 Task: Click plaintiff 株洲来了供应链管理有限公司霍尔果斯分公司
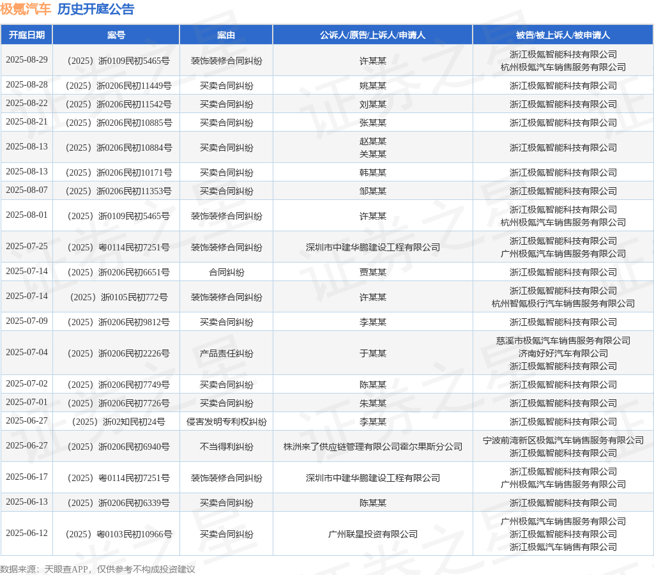pyautogui.click(x=373, y=447)
